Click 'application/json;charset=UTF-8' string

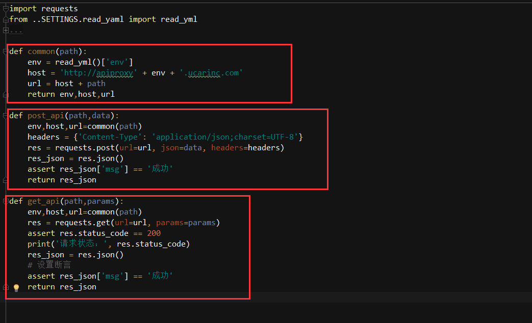pyautogui.click(x=224, y=137)
